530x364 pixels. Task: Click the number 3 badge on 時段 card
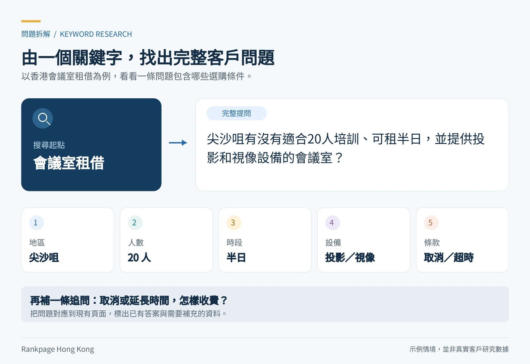pyautogui.click(x=233, y=223)
